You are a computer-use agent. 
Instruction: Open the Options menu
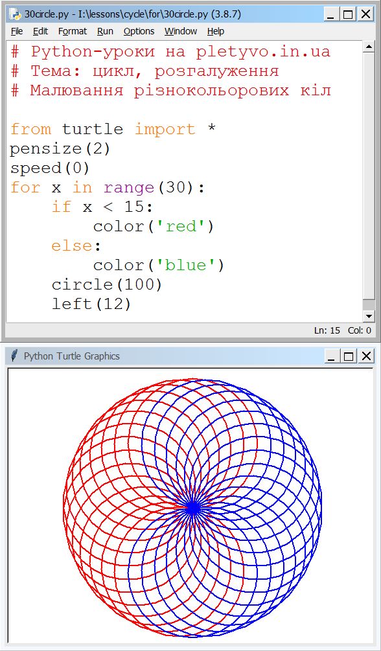(139, 31)
